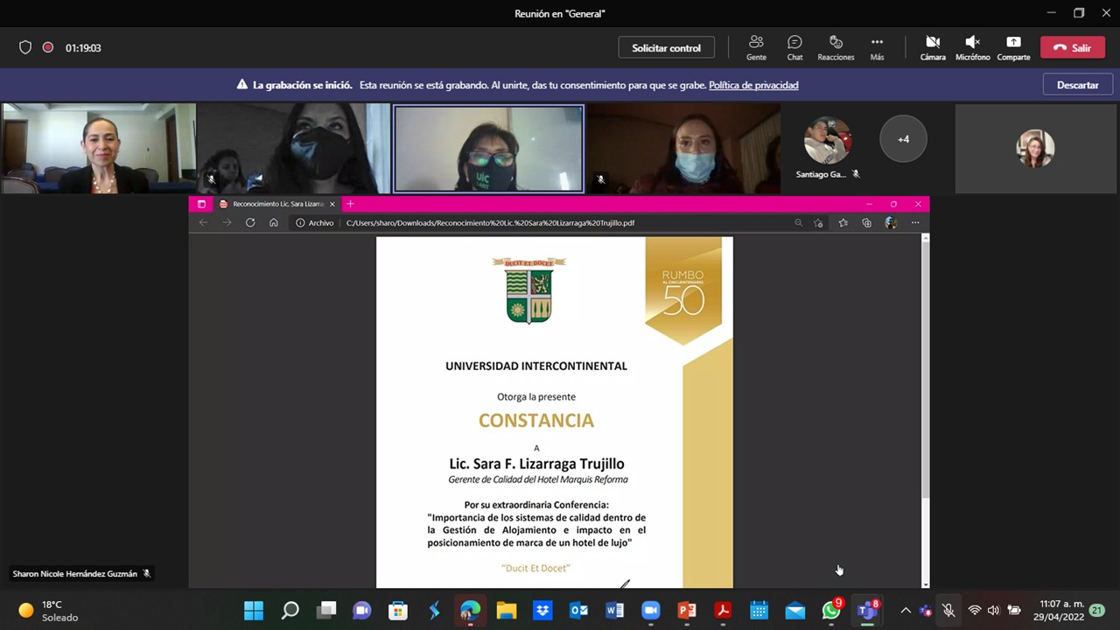Click the red recording indicator

[48, 48]
